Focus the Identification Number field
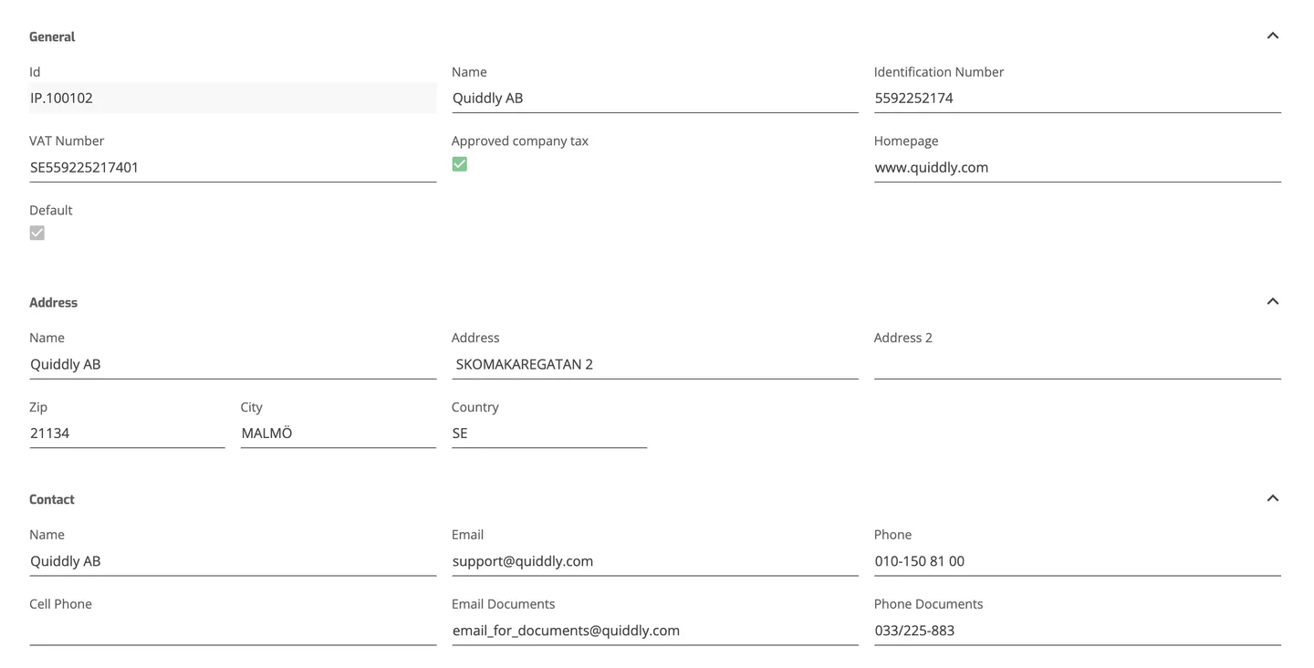 [1078, 98]
